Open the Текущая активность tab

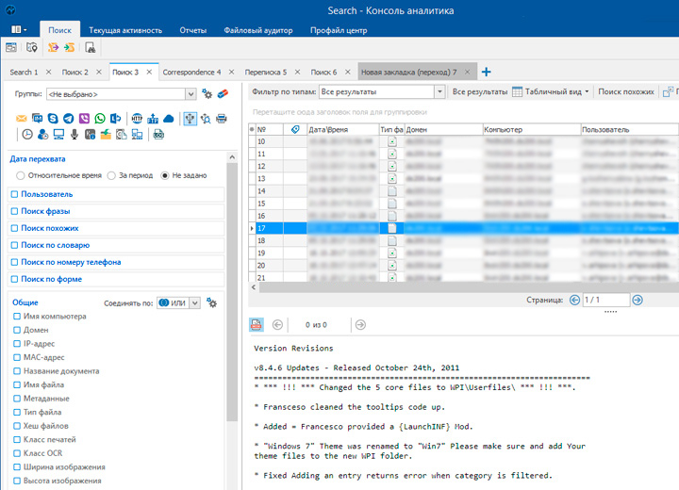[x=125, y=30]
